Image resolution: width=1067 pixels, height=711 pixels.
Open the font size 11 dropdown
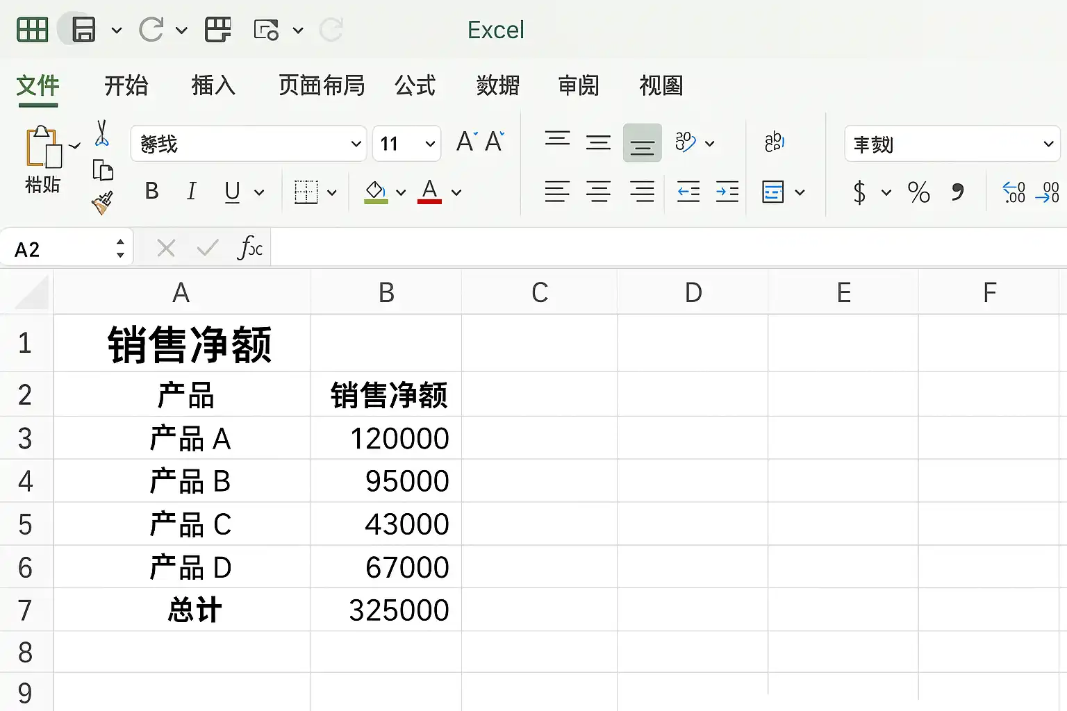pyautogui.click(x=429, y=144)
